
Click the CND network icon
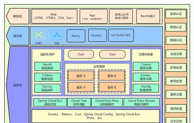coord(39,35)
